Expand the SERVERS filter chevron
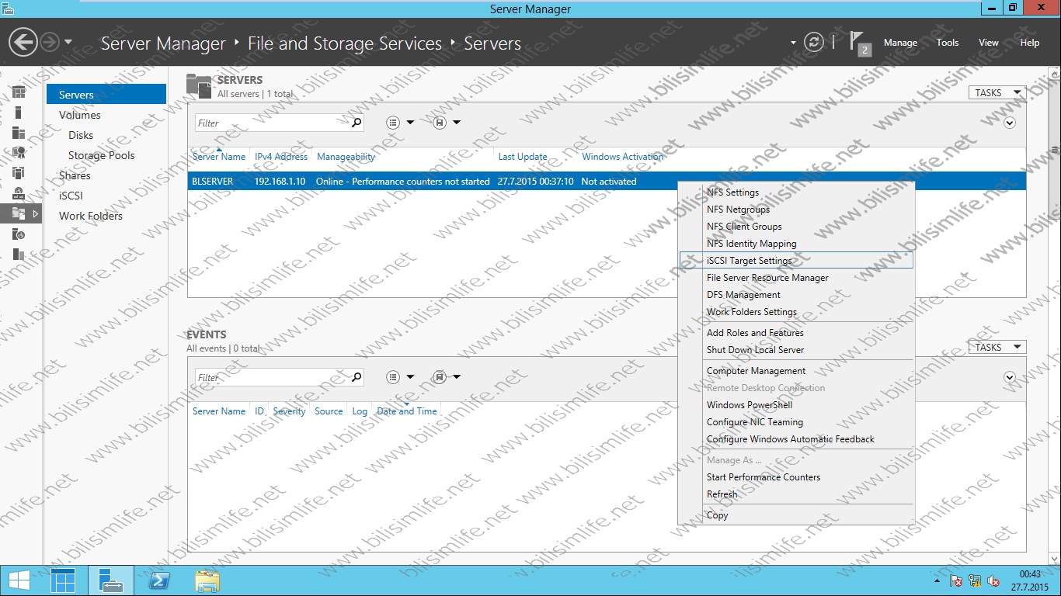This screenshot has height=596, width=1061. click(x=1010, y=123)
